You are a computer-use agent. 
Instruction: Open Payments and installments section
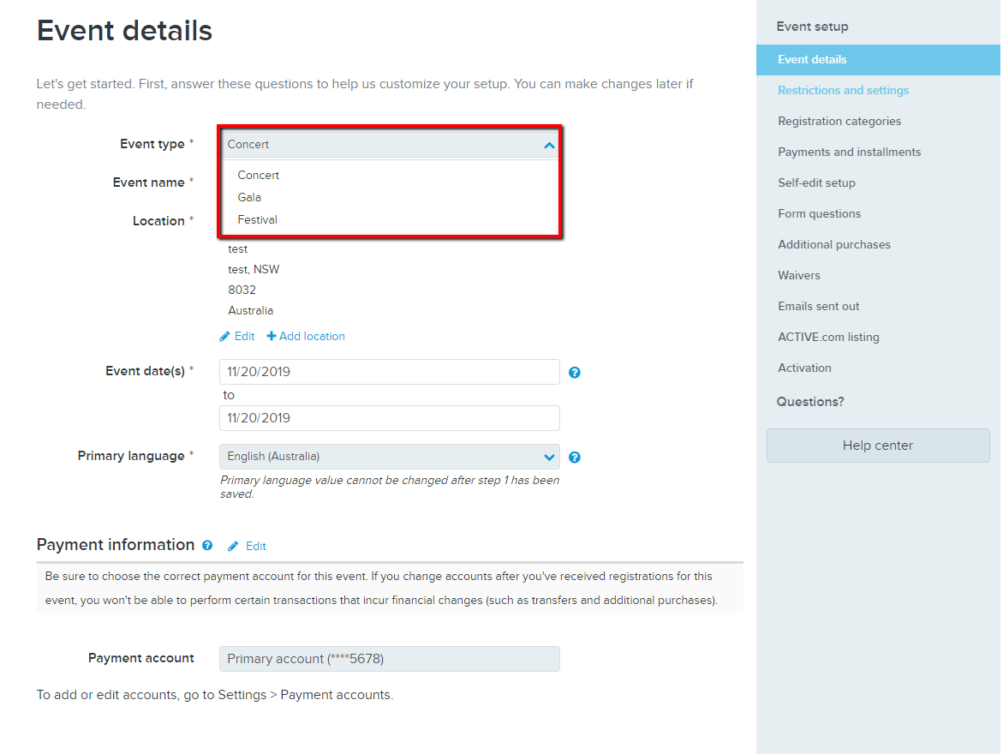850,152
